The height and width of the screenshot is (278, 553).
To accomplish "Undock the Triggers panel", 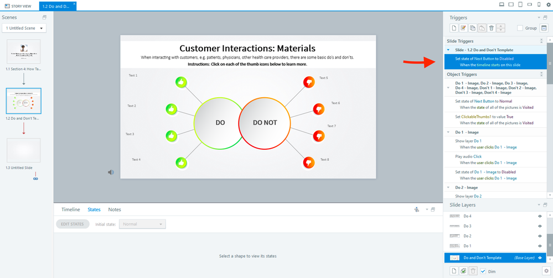I will pyautogui.click(x=545, y=18).
